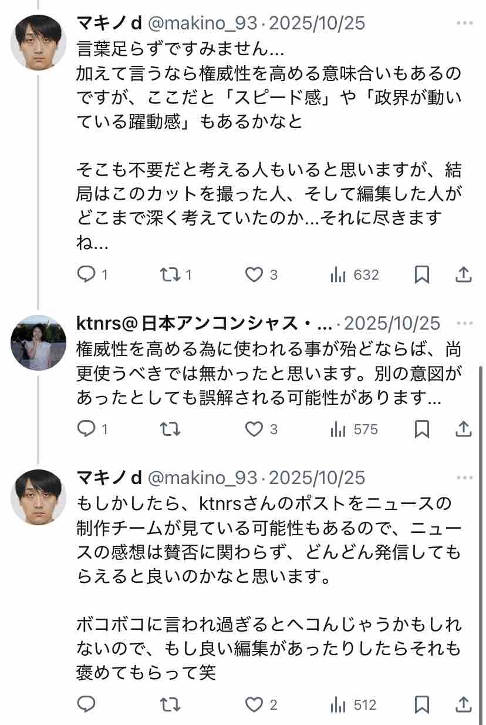Like the first post with 3 likes
486x725 pixels.
[x=254, y=274]
